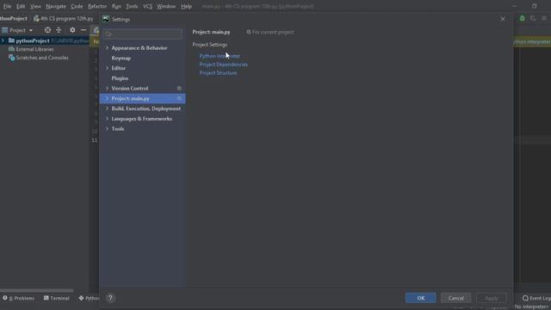Select Keymap in settings list
This screenshot has width=551, height=310.
tap(121, 58)
